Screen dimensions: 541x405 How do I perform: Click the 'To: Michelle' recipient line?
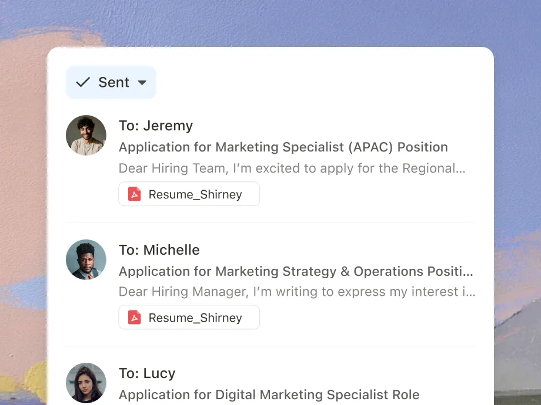(159, 249)
